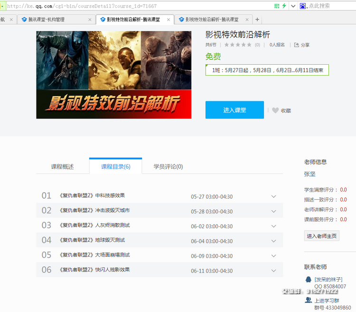Screen dimensions: 356x312
Task: Click the course title 影视特效前沿解析
Action: coord(237,35)
